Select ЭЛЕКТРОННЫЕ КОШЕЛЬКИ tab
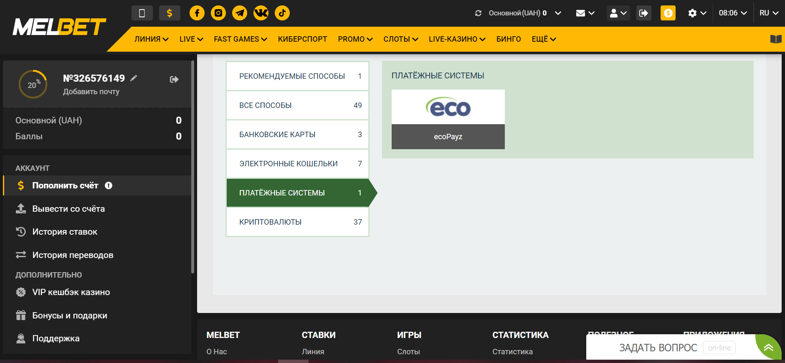The image size is (785, 363). [x=297, y=164]
